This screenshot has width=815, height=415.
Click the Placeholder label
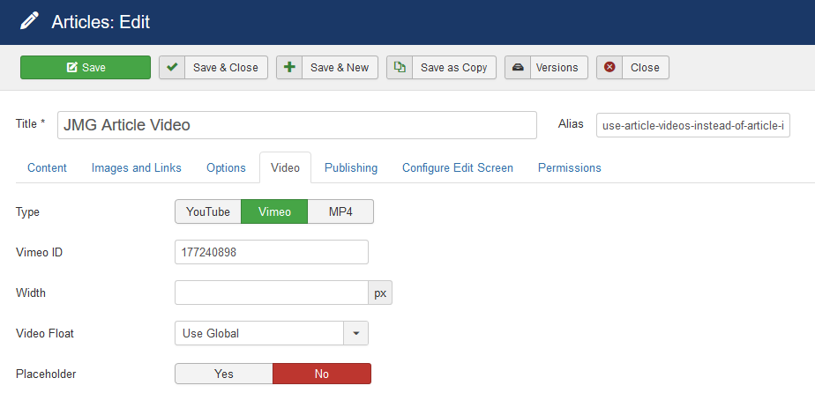[x=46, y=374]
